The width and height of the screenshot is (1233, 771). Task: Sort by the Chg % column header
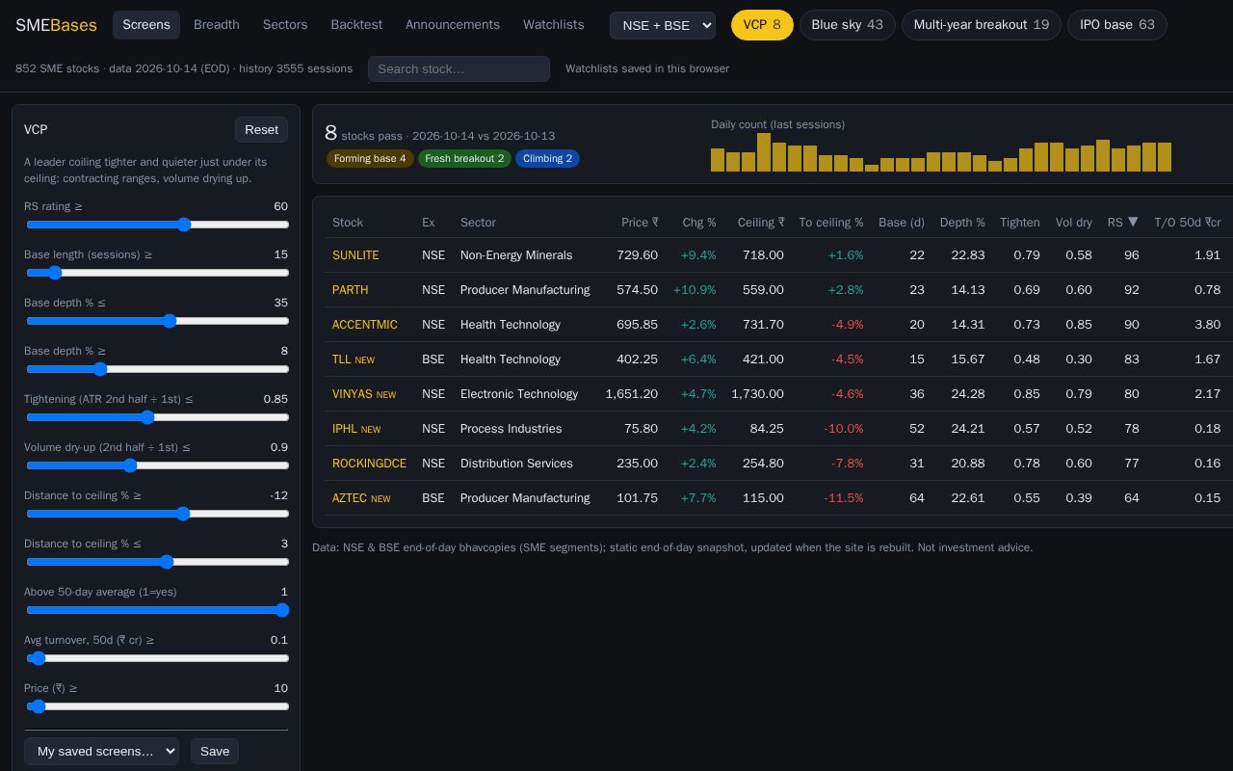point(699,223)
